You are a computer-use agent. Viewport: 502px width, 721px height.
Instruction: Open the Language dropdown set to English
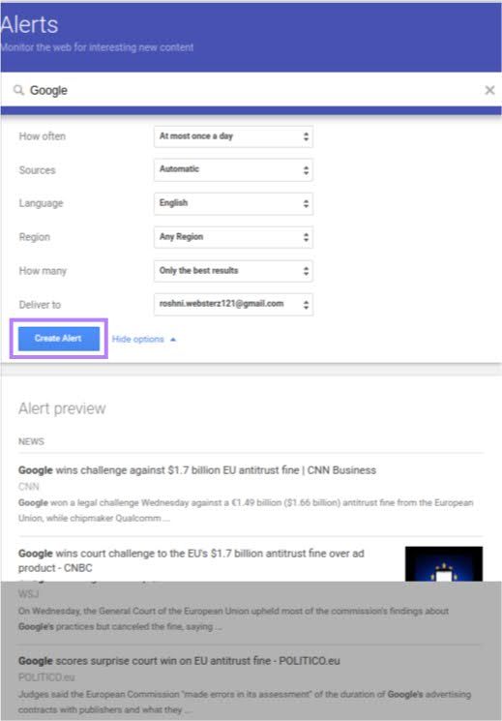[233, 203]
